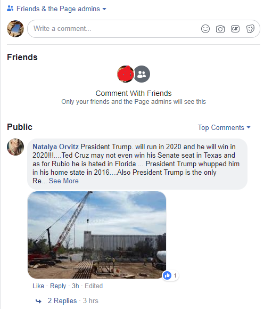Screen dimensions: 264x309
Task: Open Natalya Orvitz's profile photo
Action: [15, 147]
